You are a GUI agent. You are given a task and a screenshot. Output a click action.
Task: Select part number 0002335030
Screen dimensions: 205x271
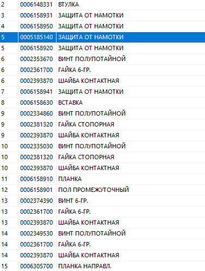[x=36, y=146]
